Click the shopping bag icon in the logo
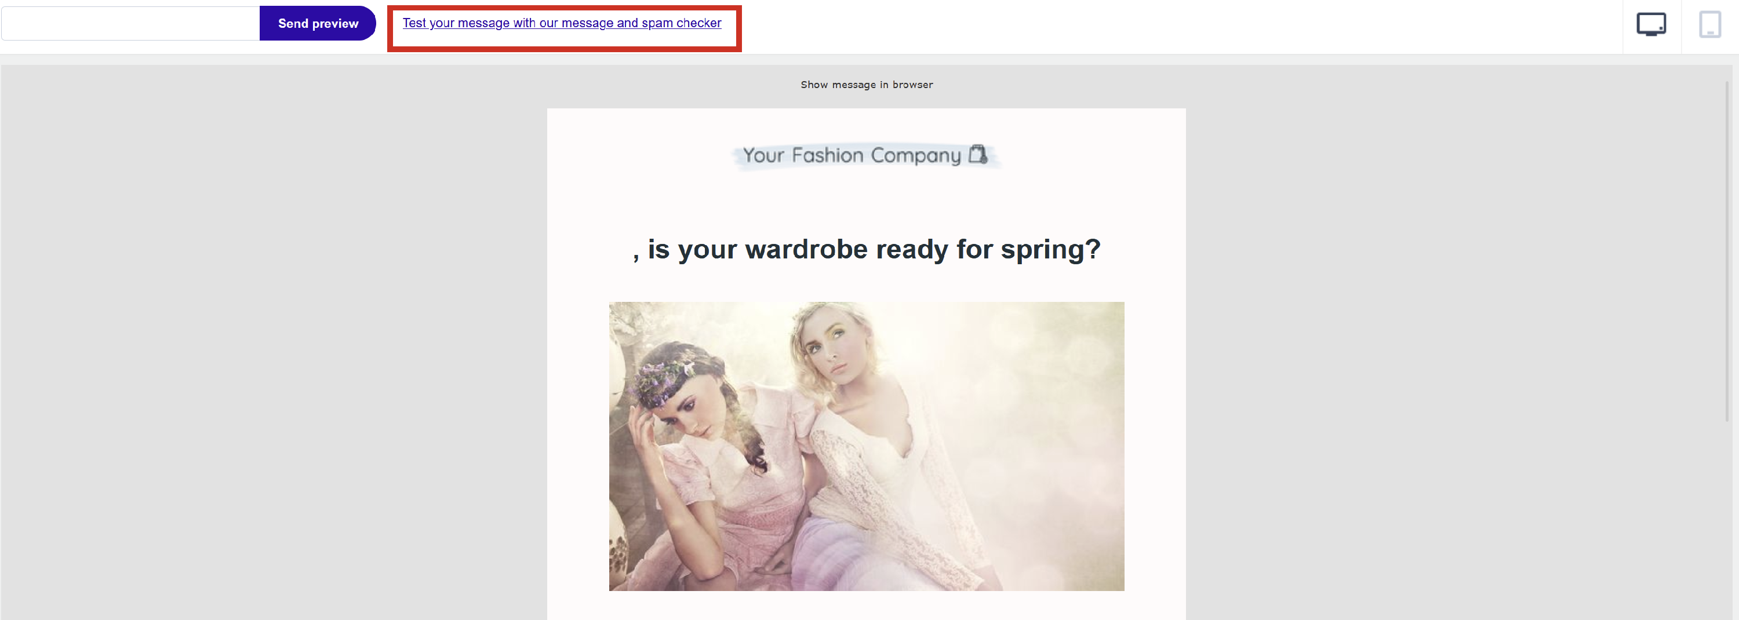Image resolution: width=1739 pixels, height=620 pixels. coord(977,155)
